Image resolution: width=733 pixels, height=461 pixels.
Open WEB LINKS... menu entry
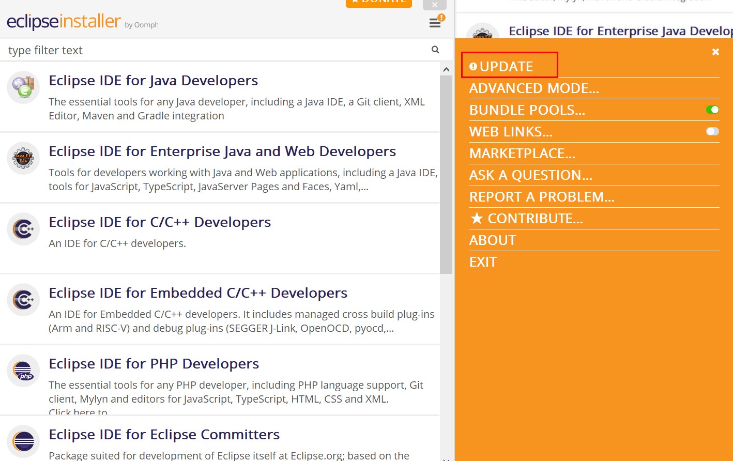[x=511, y=132]
